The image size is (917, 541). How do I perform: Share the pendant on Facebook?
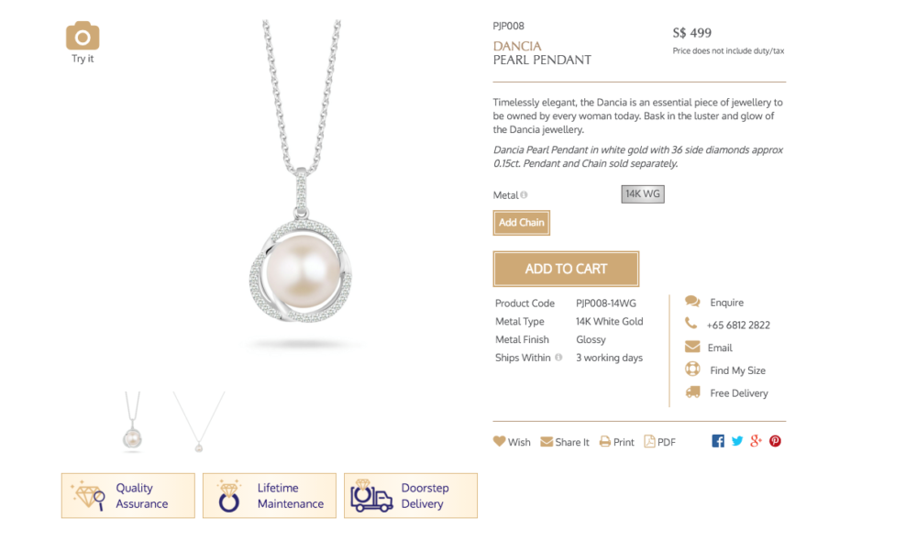[x=718, y=441]
